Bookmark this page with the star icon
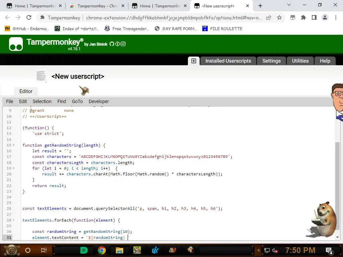Screen dimensions: 343x257 [x=279, y=18]
